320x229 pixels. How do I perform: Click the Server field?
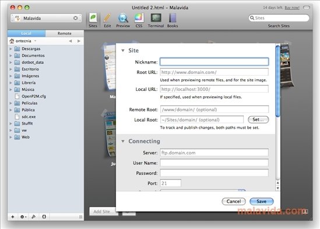[214, 153]
